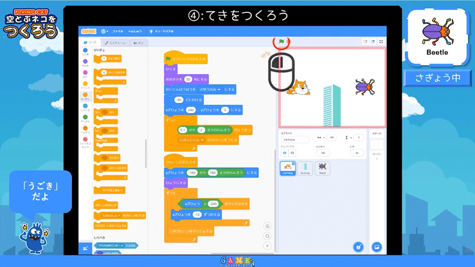
Task: Click the choose a sprite button
Action: pos(359,246)
